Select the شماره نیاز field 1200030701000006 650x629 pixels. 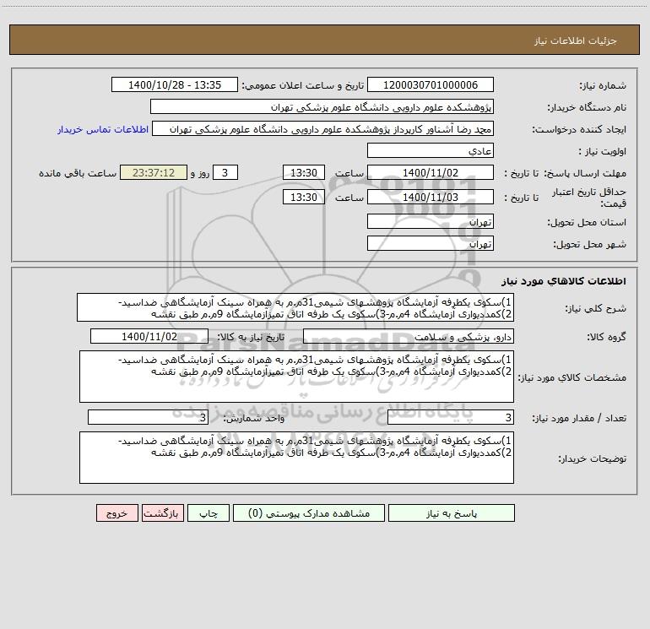coord(431,84)
